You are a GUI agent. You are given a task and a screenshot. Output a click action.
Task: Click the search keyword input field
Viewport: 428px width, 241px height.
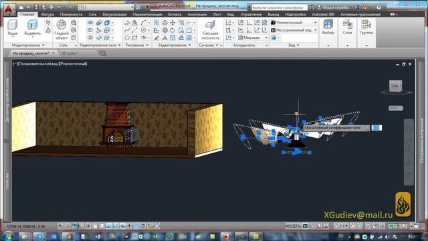click(x=280, y=7)
